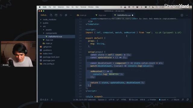
Task: Click UTF-8 encoding in status bar
Action: point(111,100)
